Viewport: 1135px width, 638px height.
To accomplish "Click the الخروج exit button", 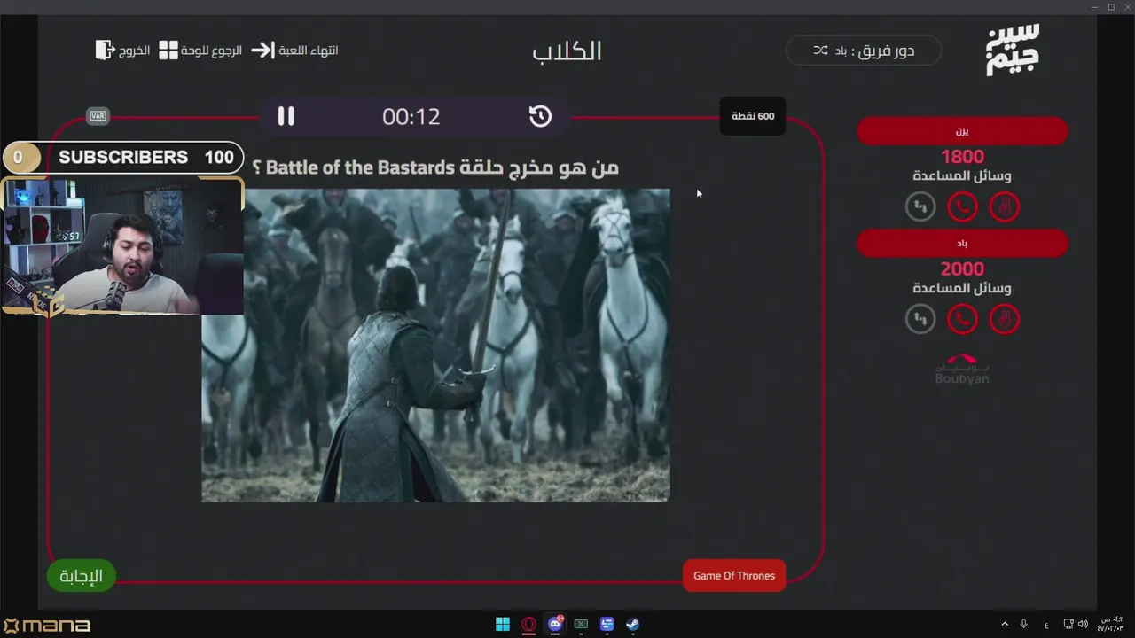I will click(x=122, y=51).
